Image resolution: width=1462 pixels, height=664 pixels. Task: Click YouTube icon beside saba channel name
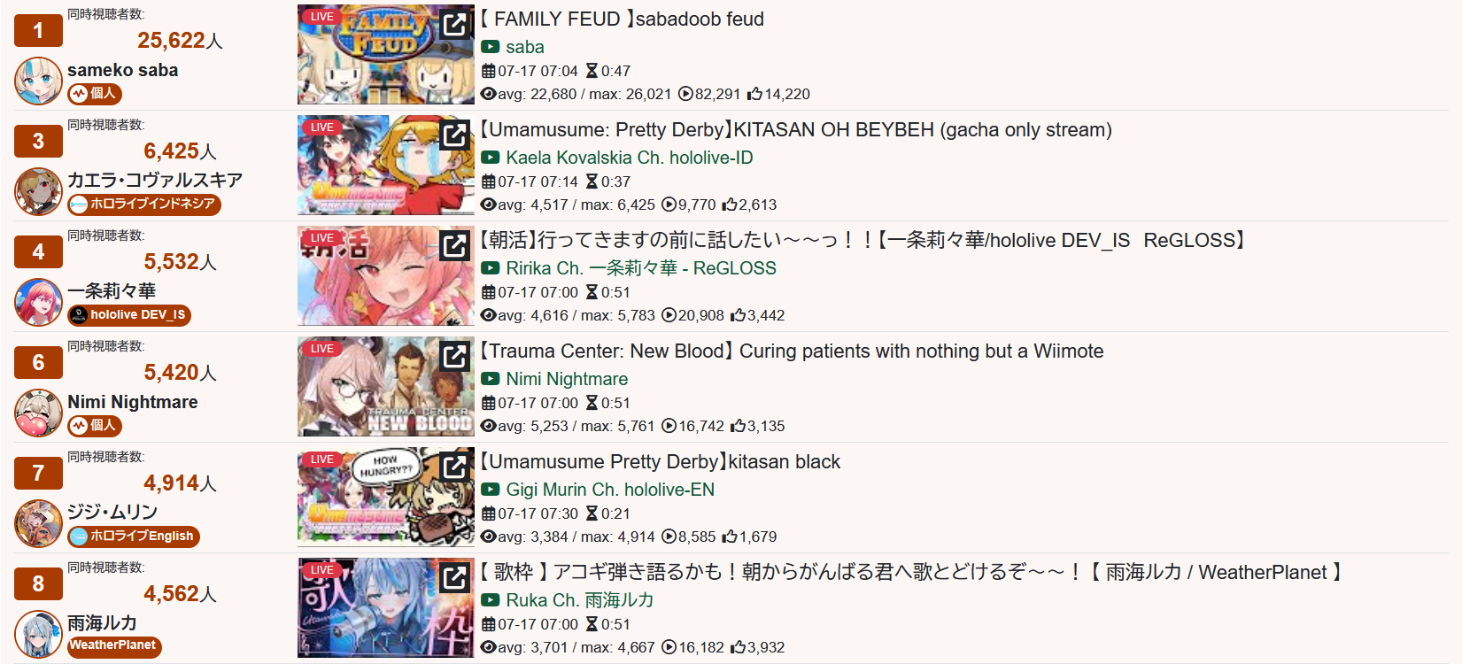pyautogui.click(x=490, y=47)
